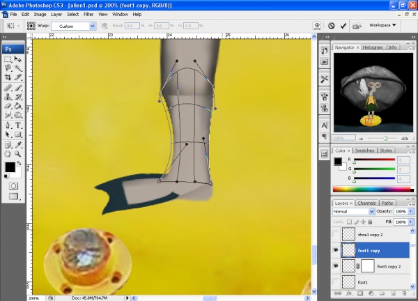Toggle Quick Mask mode

tap(13, 186)
